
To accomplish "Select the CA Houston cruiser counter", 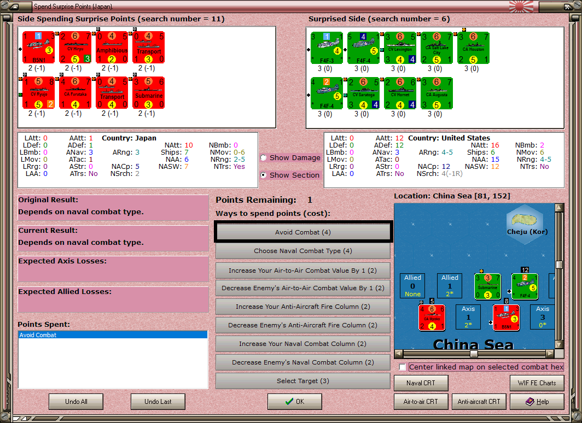I will (473, 48).
